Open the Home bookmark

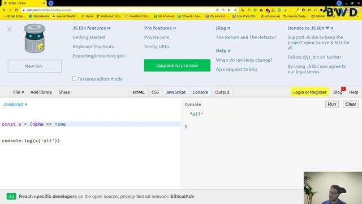[x=88, y=16]
